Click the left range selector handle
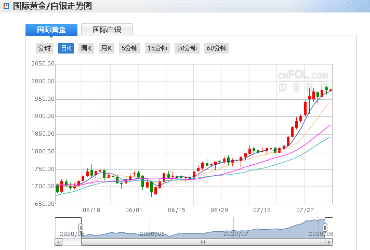 [81, 228]
